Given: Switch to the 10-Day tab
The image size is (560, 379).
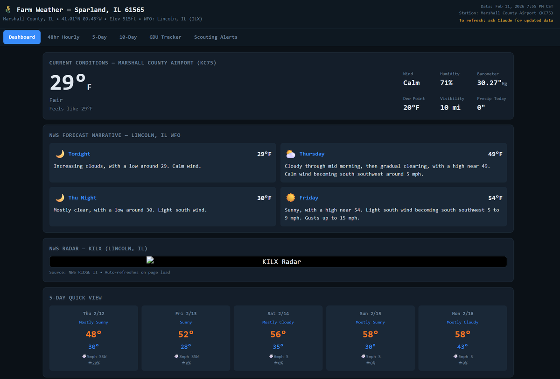Looking at the screenshot, I should [x=128, y=37].
